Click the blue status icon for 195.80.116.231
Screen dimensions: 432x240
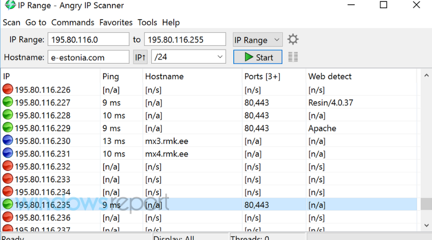pyautogui.click(x=8, y=154)
